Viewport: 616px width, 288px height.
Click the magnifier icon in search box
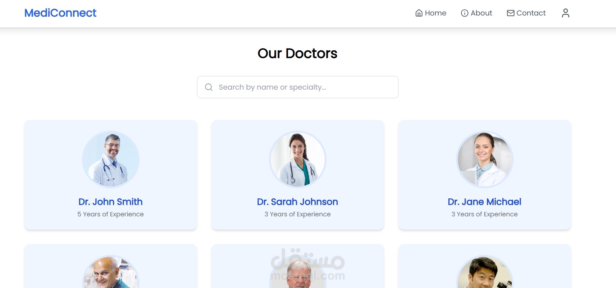point(209,87)
